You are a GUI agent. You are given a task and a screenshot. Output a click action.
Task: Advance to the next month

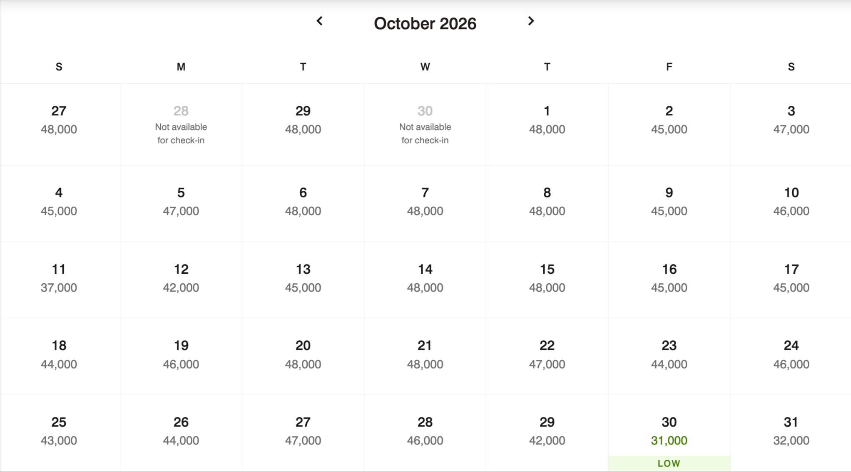click(531, 21)
